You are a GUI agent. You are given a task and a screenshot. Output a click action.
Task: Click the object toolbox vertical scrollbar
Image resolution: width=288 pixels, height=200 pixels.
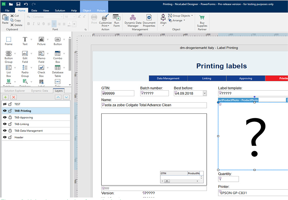point(70,54)
